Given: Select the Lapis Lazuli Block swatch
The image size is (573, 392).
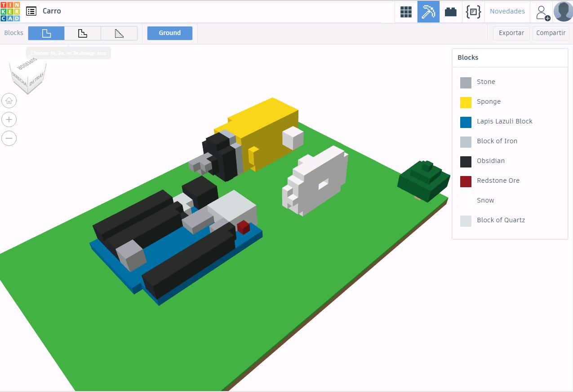Looking at the screenshot, I should [466, 122].
